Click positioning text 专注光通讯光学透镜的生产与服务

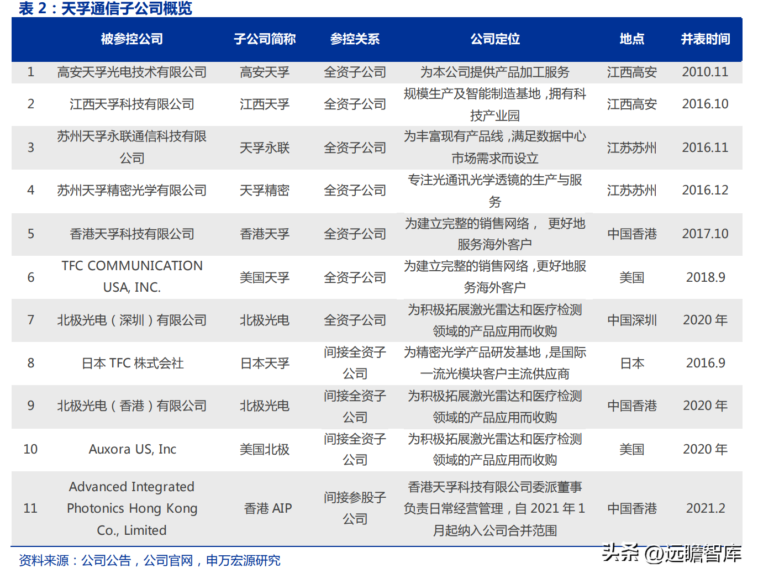tap(495, 191)
